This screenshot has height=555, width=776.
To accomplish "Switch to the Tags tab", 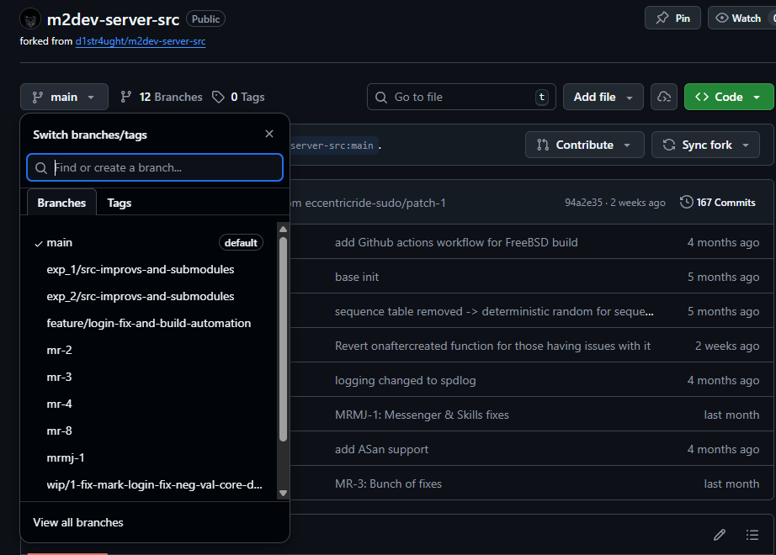I will point(120,203).
